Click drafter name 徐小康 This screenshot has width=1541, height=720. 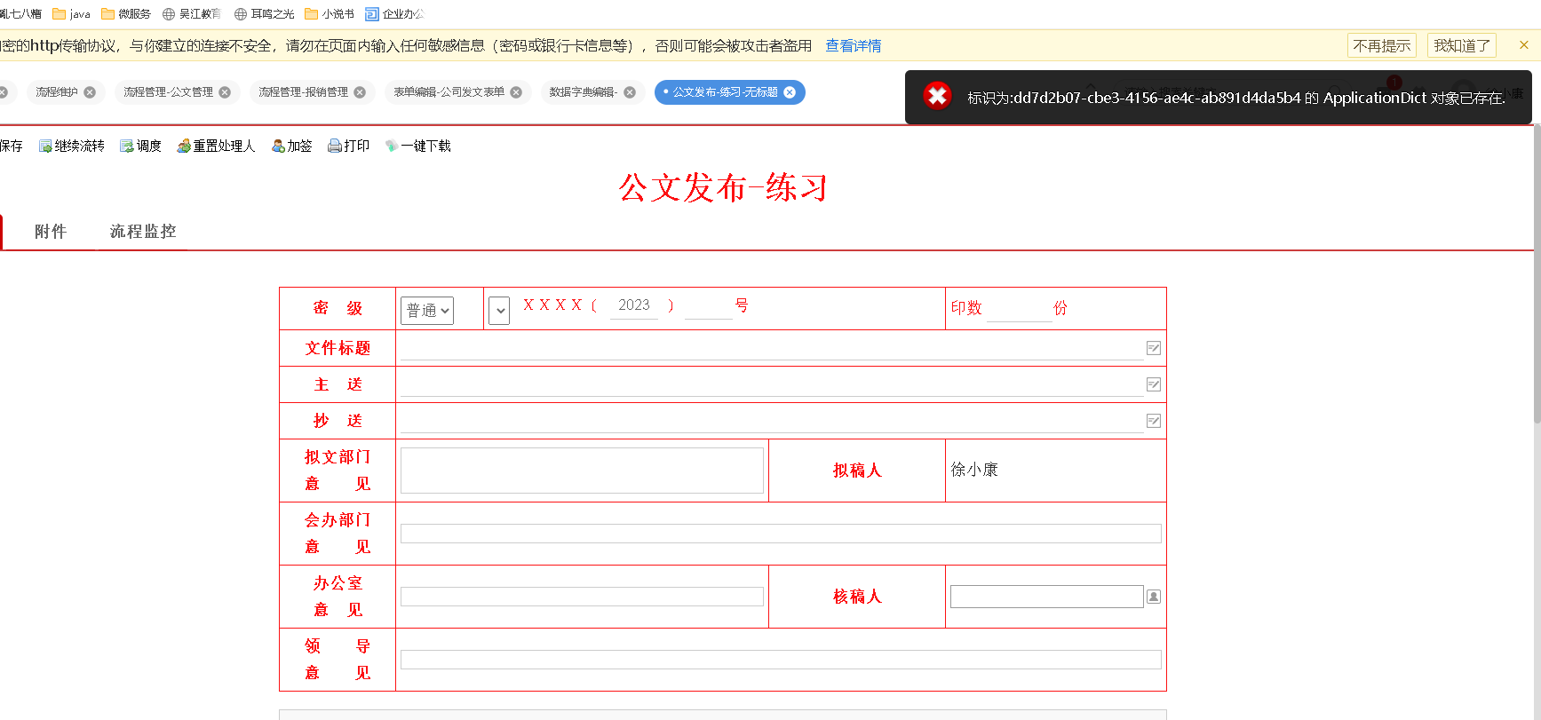pyautogui.click(x=974, y=470)
